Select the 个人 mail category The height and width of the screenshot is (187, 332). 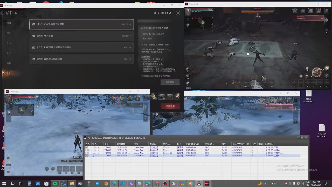(x=9, y=43)
